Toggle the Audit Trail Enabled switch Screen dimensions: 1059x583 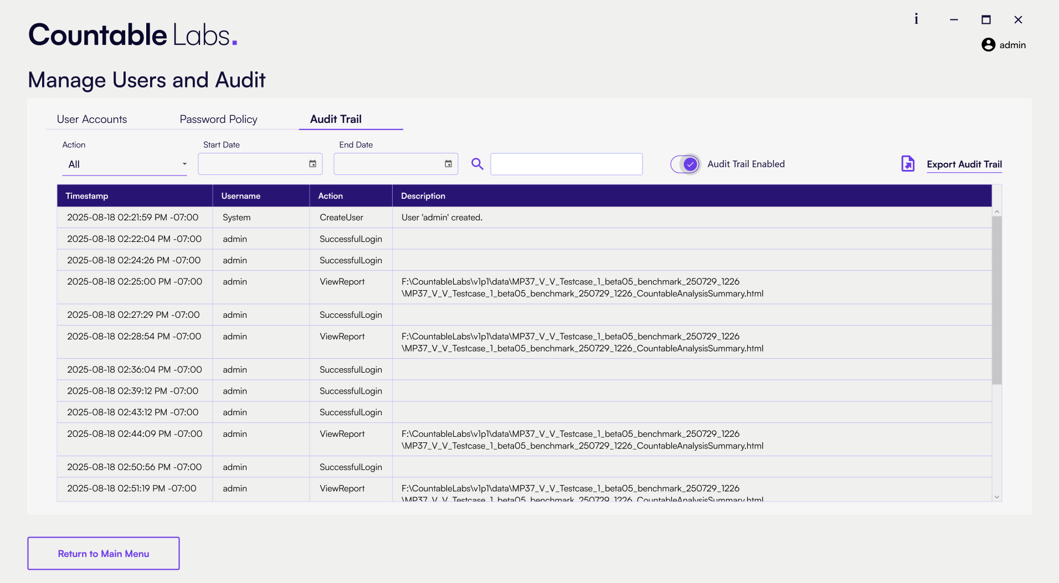click(x=685, y=164)
